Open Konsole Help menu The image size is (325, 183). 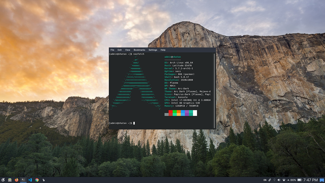(163, 50)
